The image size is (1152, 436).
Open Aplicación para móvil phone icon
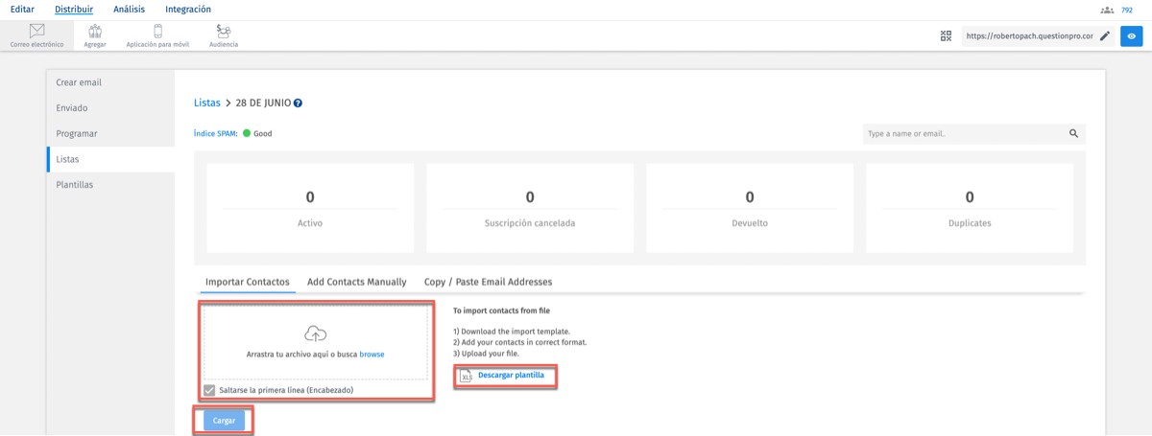pos(157,32)
